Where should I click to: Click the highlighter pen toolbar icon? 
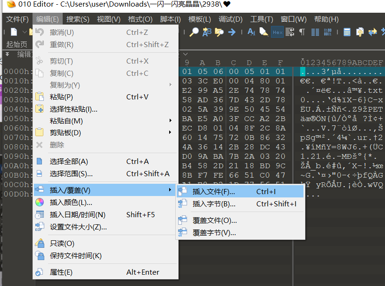[x=264, y=32]
